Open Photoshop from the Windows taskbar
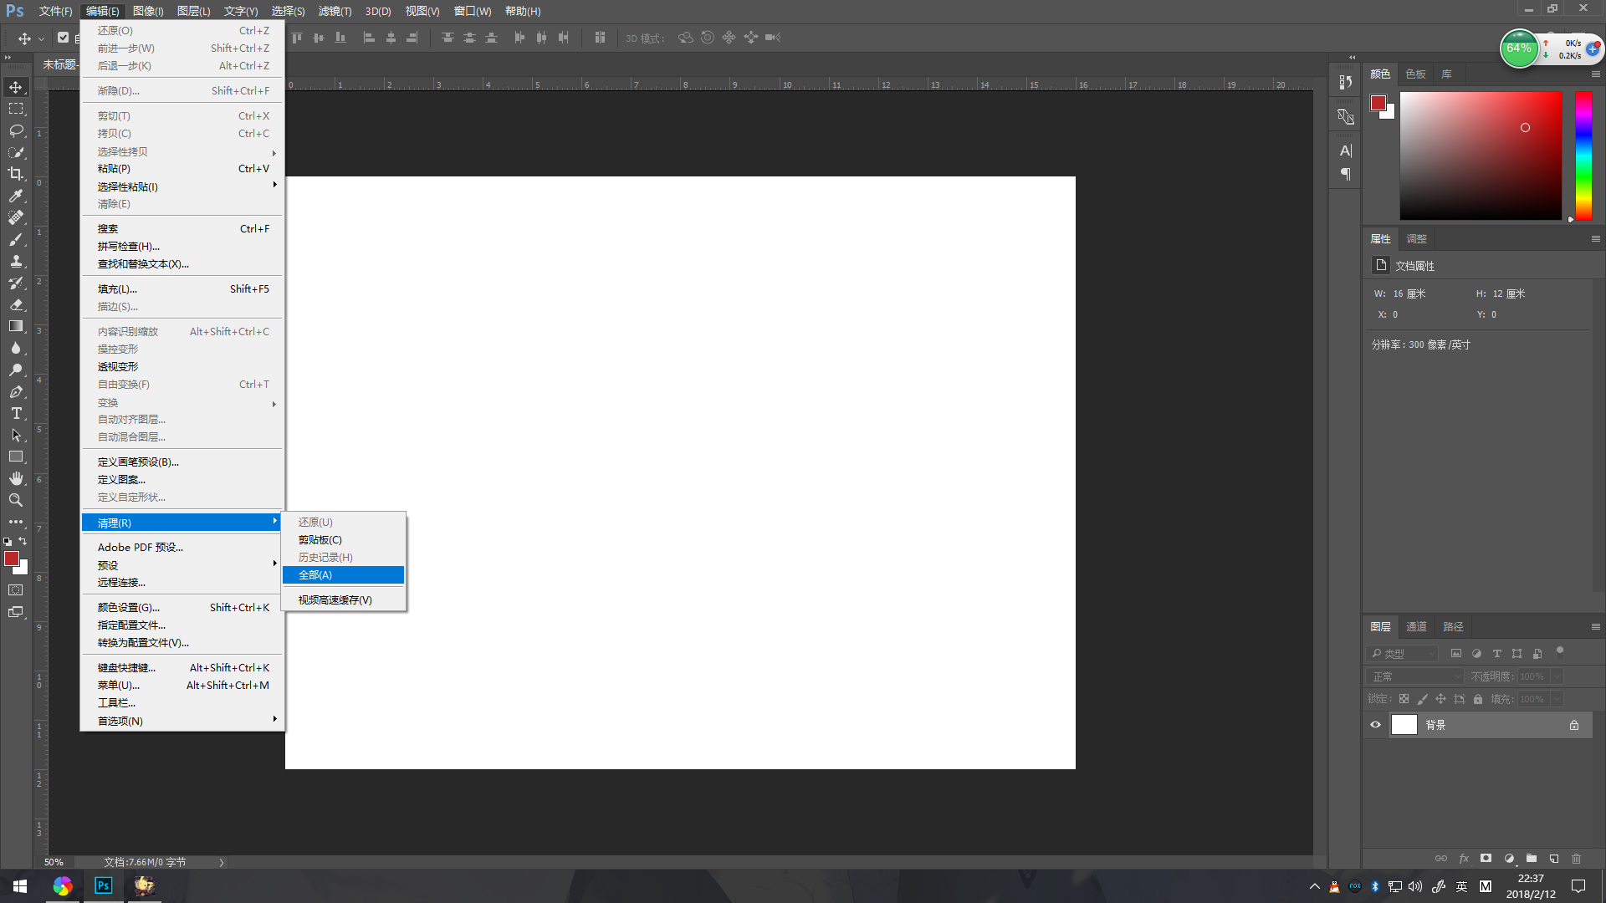Viewport: 1606px width, 903px height. 104,885
